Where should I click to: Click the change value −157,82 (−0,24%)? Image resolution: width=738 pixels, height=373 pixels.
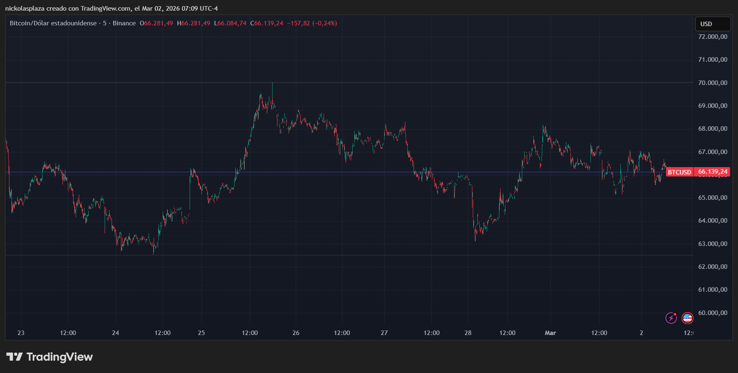312,23
